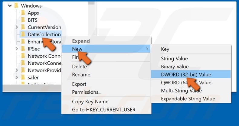Click the safer folder icon
This screenshot has width=239, height=126.
[23, 77]
